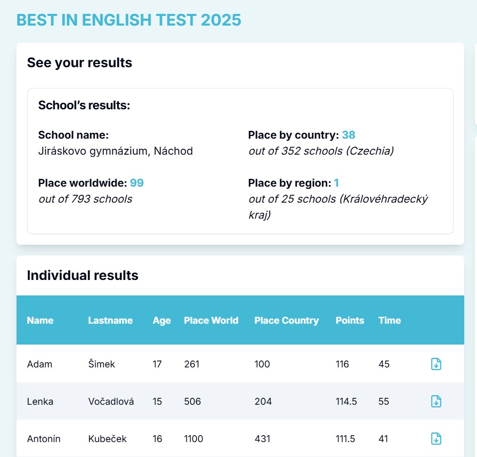Select the Antonín Kubeček table row
The image size is (477, 457).
pos(213,439)
